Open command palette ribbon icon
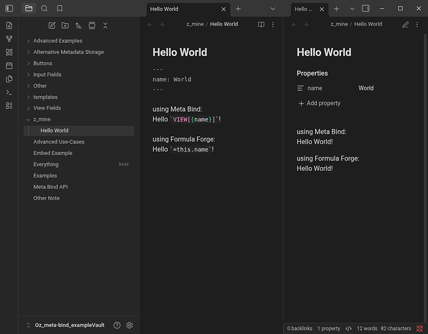The width and height of the screenshot is (428, 334). pyautogui.click(x=9, y=92)
